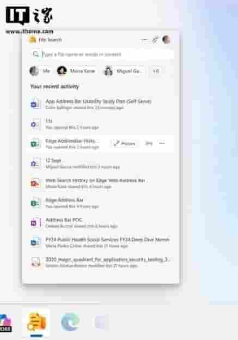The width and height of the screenshot is (238, 340).
Task: Launch Microsoft Edge from the taskbar
Action: pyautogui.click(x=70, y=322)
